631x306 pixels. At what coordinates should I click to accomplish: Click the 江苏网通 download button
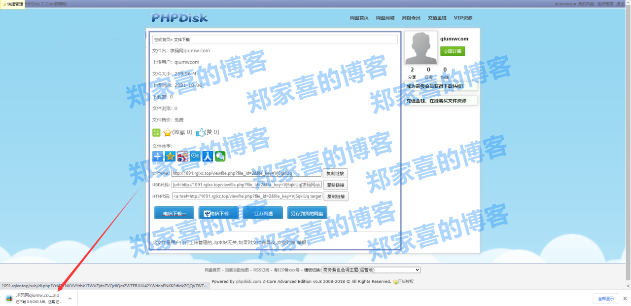coord(263,213)
